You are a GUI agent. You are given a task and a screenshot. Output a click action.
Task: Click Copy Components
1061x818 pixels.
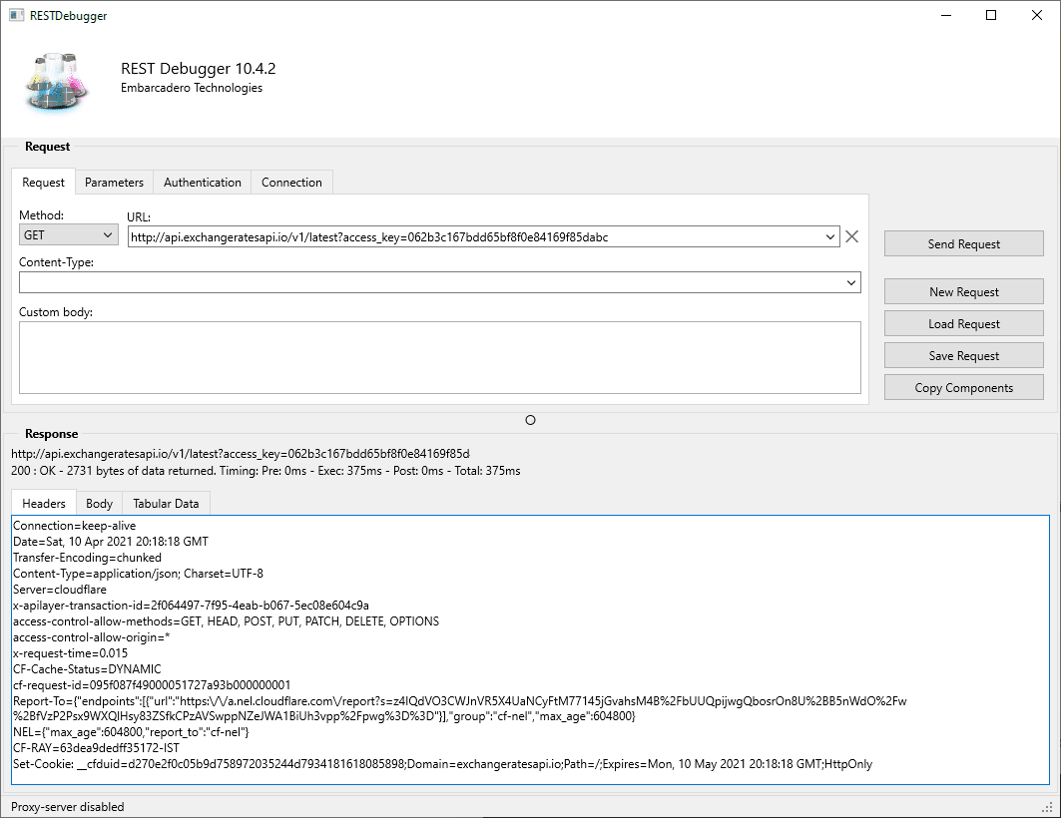coord(963,387)
